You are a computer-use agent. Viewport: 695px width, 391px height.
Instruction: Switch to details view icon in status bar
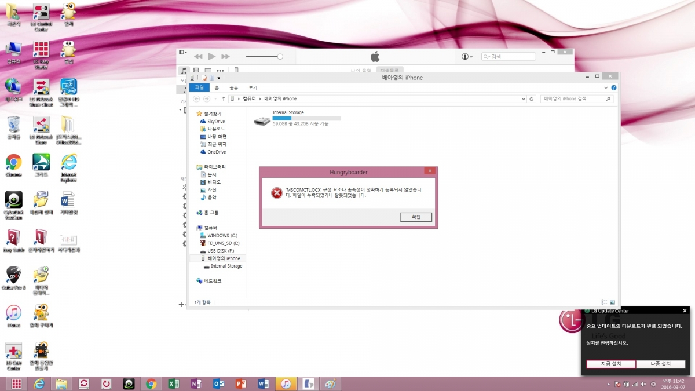point(604,302)
